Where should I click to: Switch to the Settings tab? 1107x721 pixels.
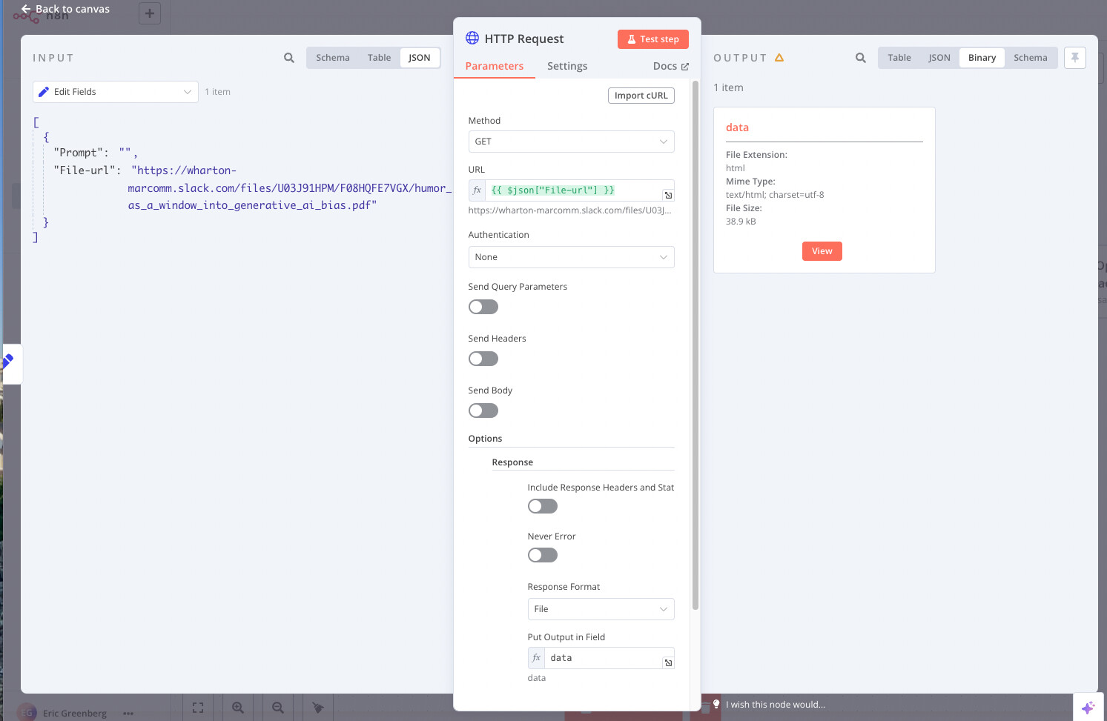coord(567,66)
